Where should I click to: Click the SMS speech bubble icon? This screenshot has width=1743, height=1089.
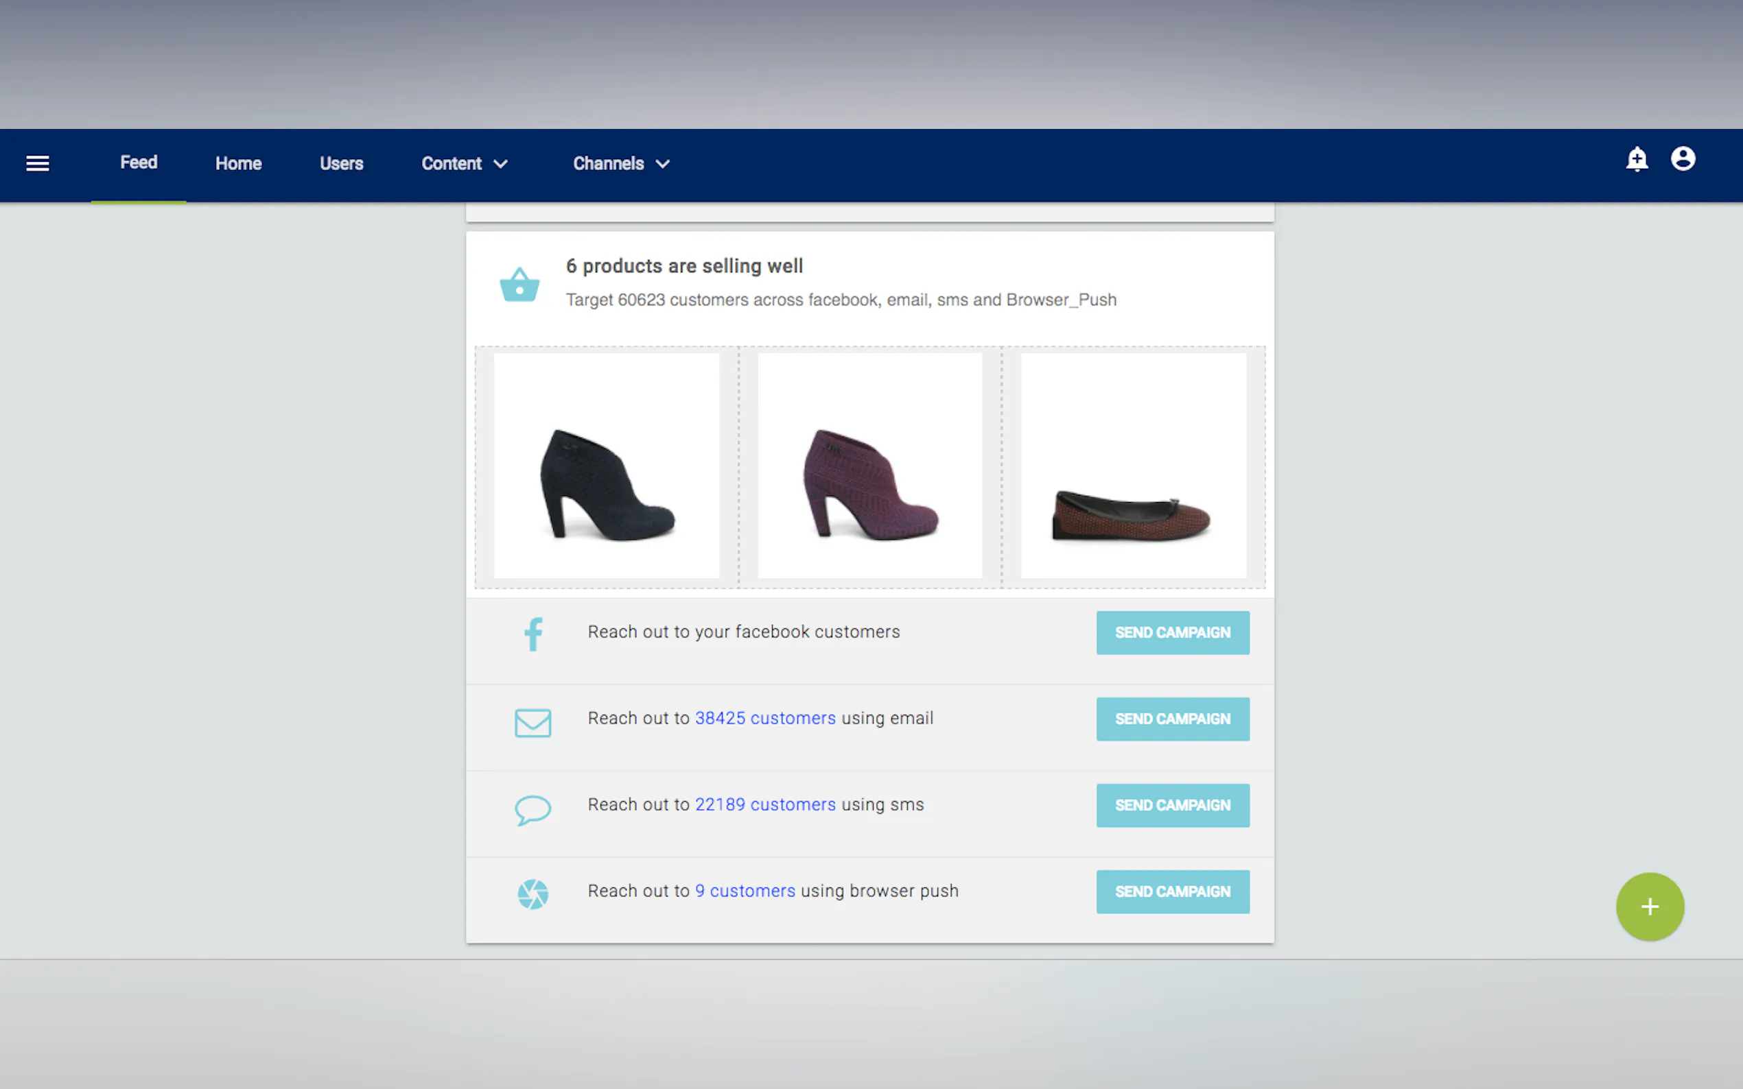coord(533,809)
